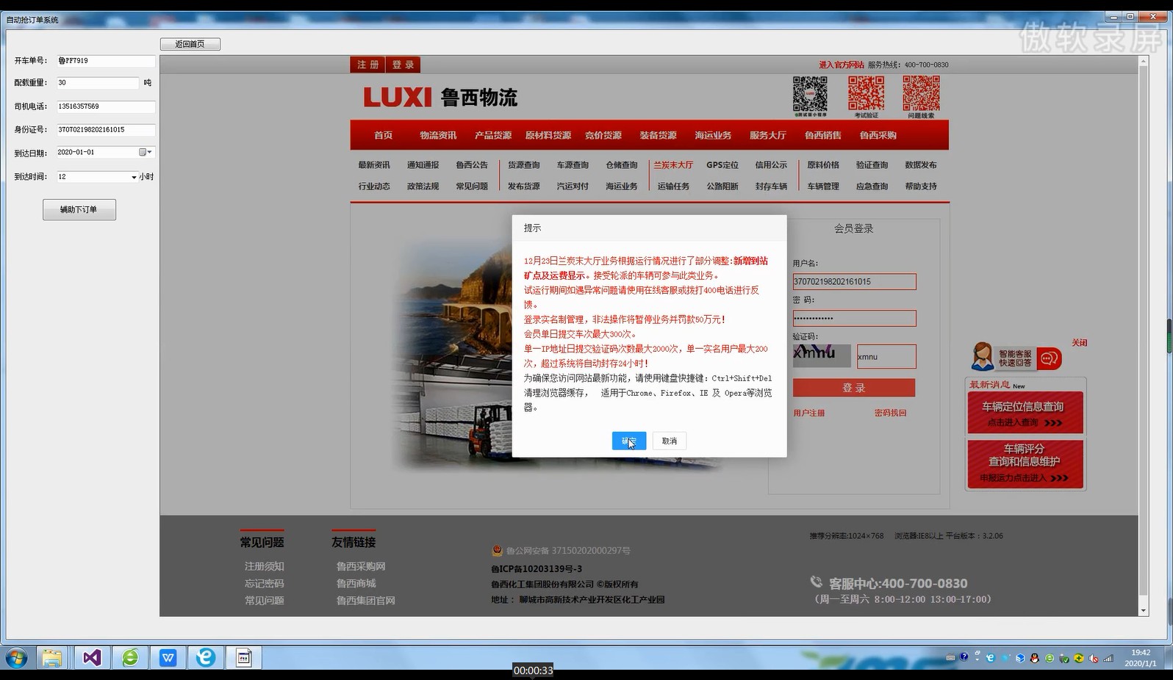The height and width of the screenshot is (680, 1173).
Task: Open the Windows Start button
Action: (16, 657)
